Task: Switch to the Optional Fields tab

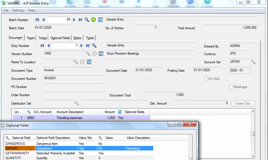Action: tap(60, 38)
